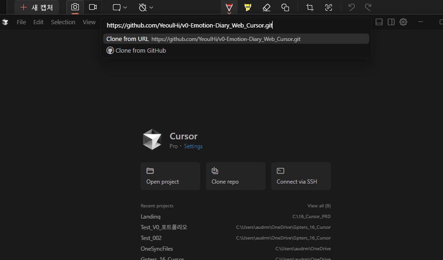Select the yellow highlighter tool
The image size is (443, 260).
pyautogui.click(x=248, y=7)
